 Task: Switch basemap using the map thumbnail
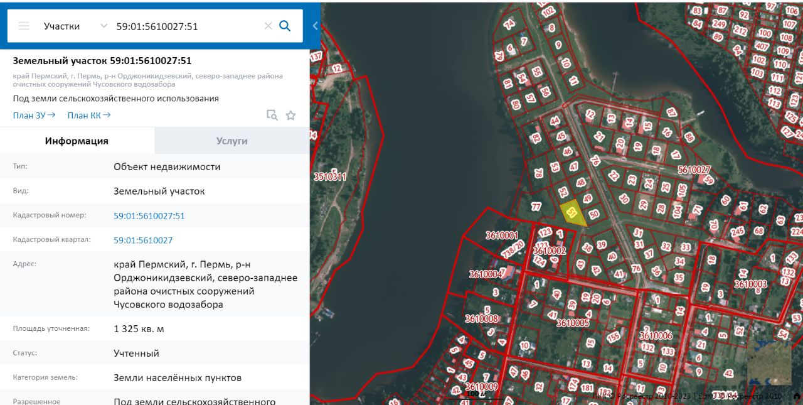[x=769, y=363]
